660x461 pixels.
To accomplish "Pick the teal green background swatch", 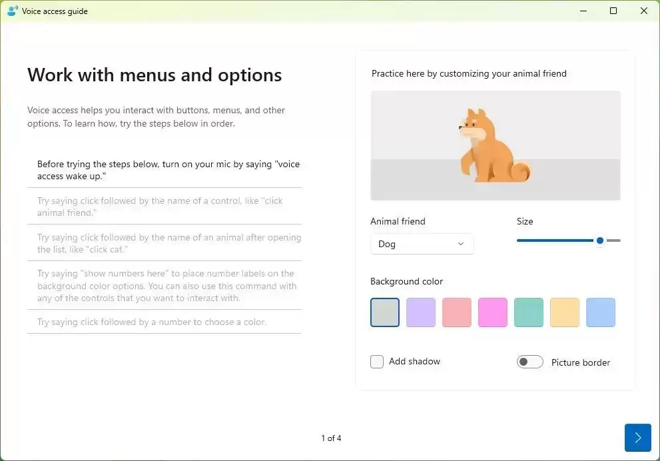I will click(529, 312).
